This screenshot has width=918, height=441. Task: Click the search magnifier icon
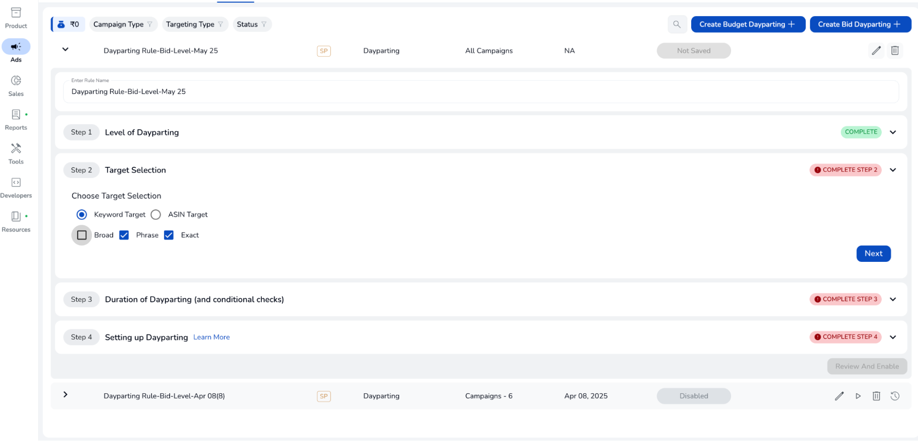click(677, 24)
